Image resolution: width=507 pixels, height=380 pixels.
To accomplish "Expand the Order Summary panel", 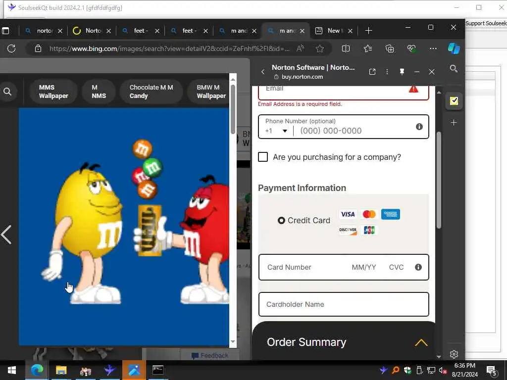I will pyautogui.click(x=421, y=342).
